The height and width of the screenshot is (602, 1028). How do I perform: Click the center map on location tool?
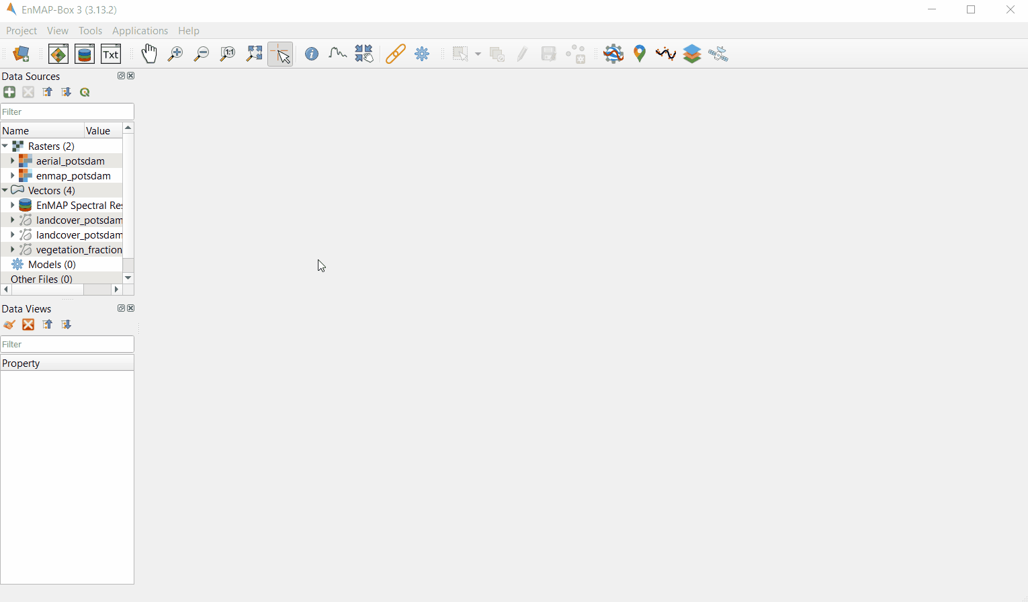(x=364, y=54)
